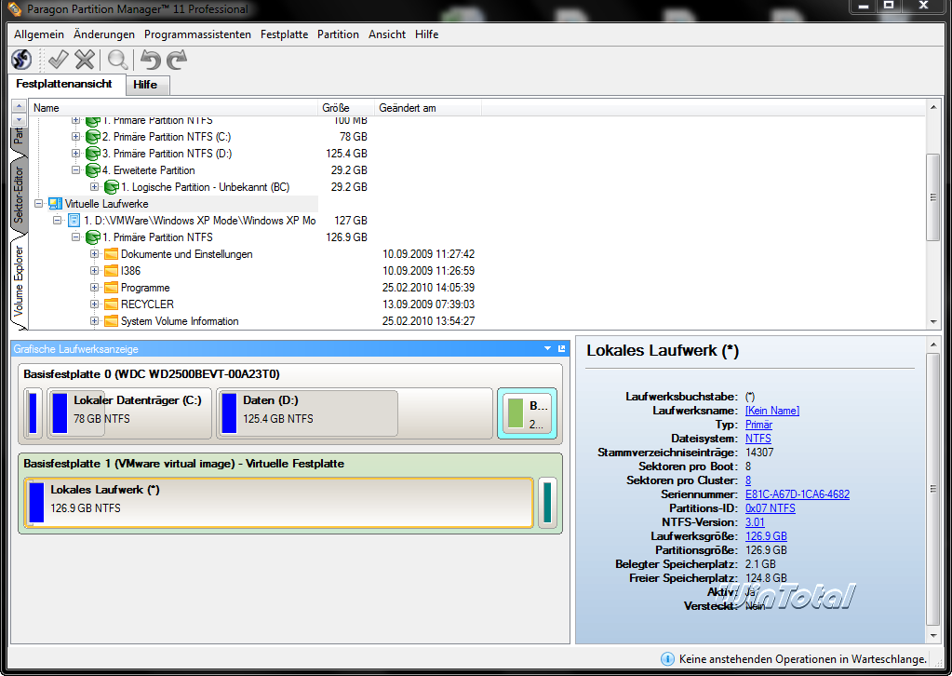Open the Allgemein menu

39,34
